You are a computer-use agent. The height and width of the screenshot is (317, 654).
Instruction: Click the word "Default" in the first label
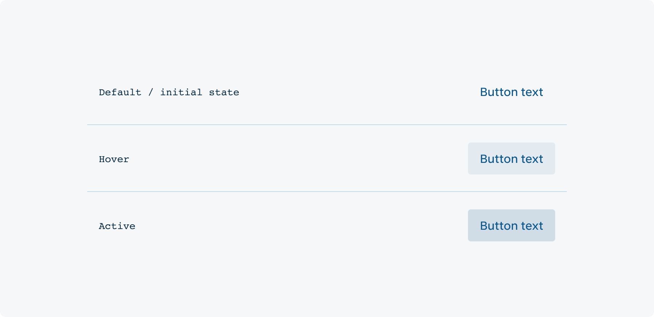coord(120,92)
